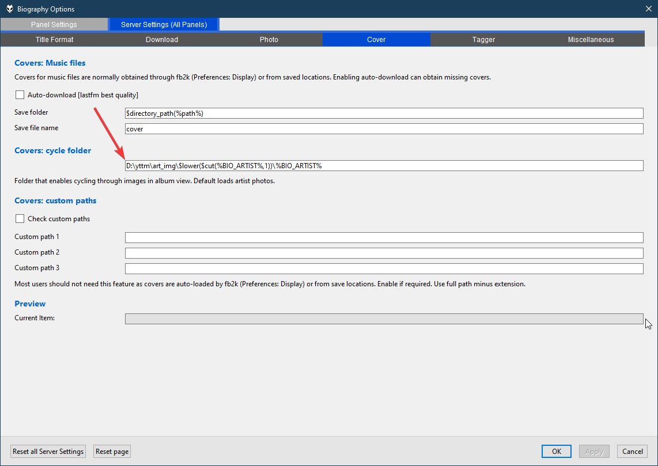The image size is (658, 466).
Task: Switch to the Tagger tab
Action: click(483, 40)
